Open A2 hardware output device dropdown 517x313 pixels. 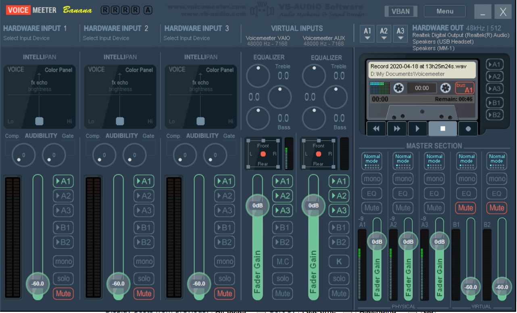(384, 33)
